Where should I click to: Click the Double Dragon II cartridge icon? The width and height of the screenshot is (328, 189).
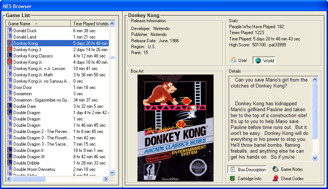pos(10,150)
